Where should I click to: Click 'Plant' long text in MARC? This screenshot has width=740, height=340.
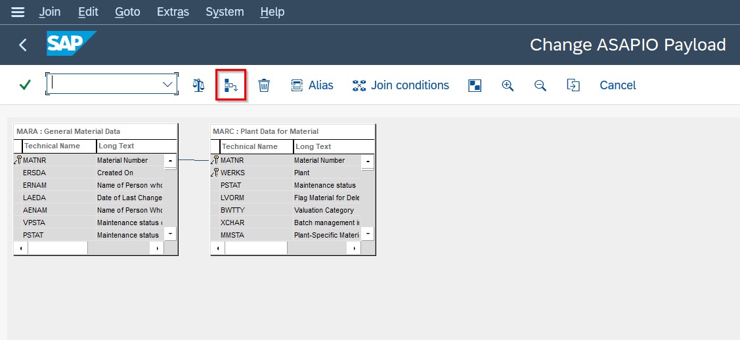[x=302, y=173]
